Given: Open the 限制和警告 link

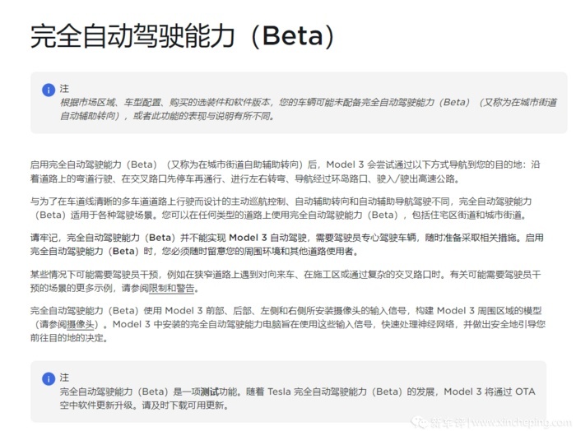Looking at the screenshot, I should click(171, 288).
